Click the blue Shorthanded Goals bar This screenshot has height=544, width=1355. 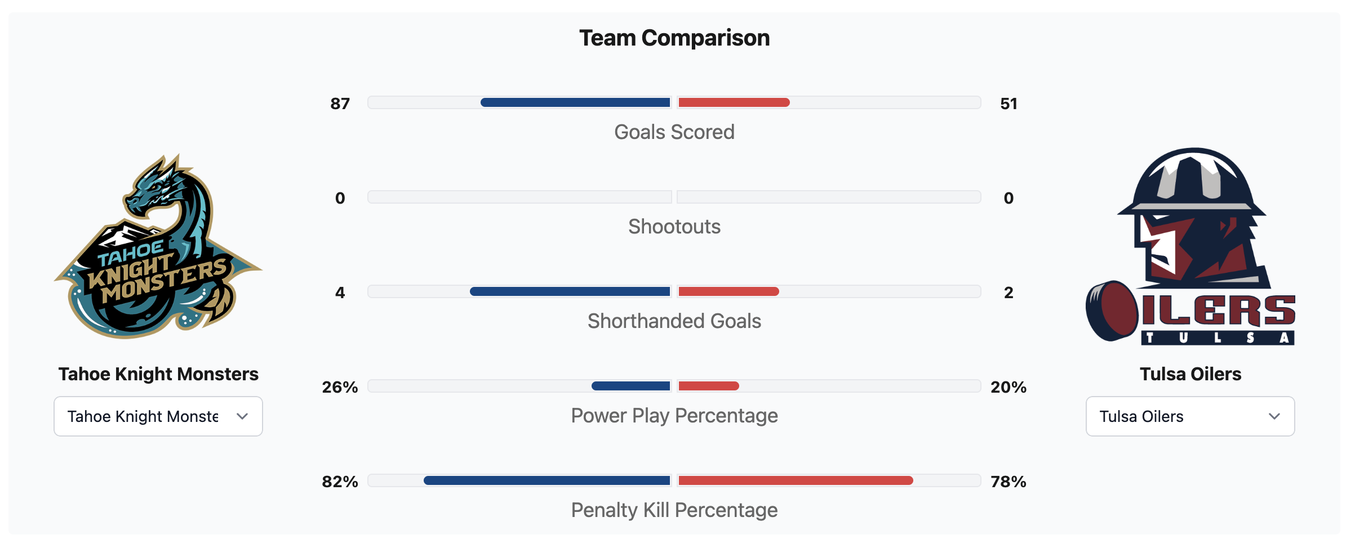569,291
